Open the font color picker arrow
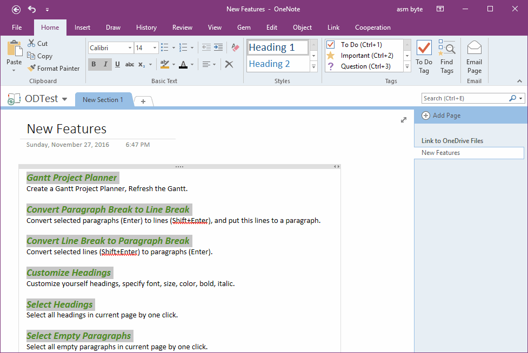Viewport: 528px width, 353px height. tap(192, 64)
